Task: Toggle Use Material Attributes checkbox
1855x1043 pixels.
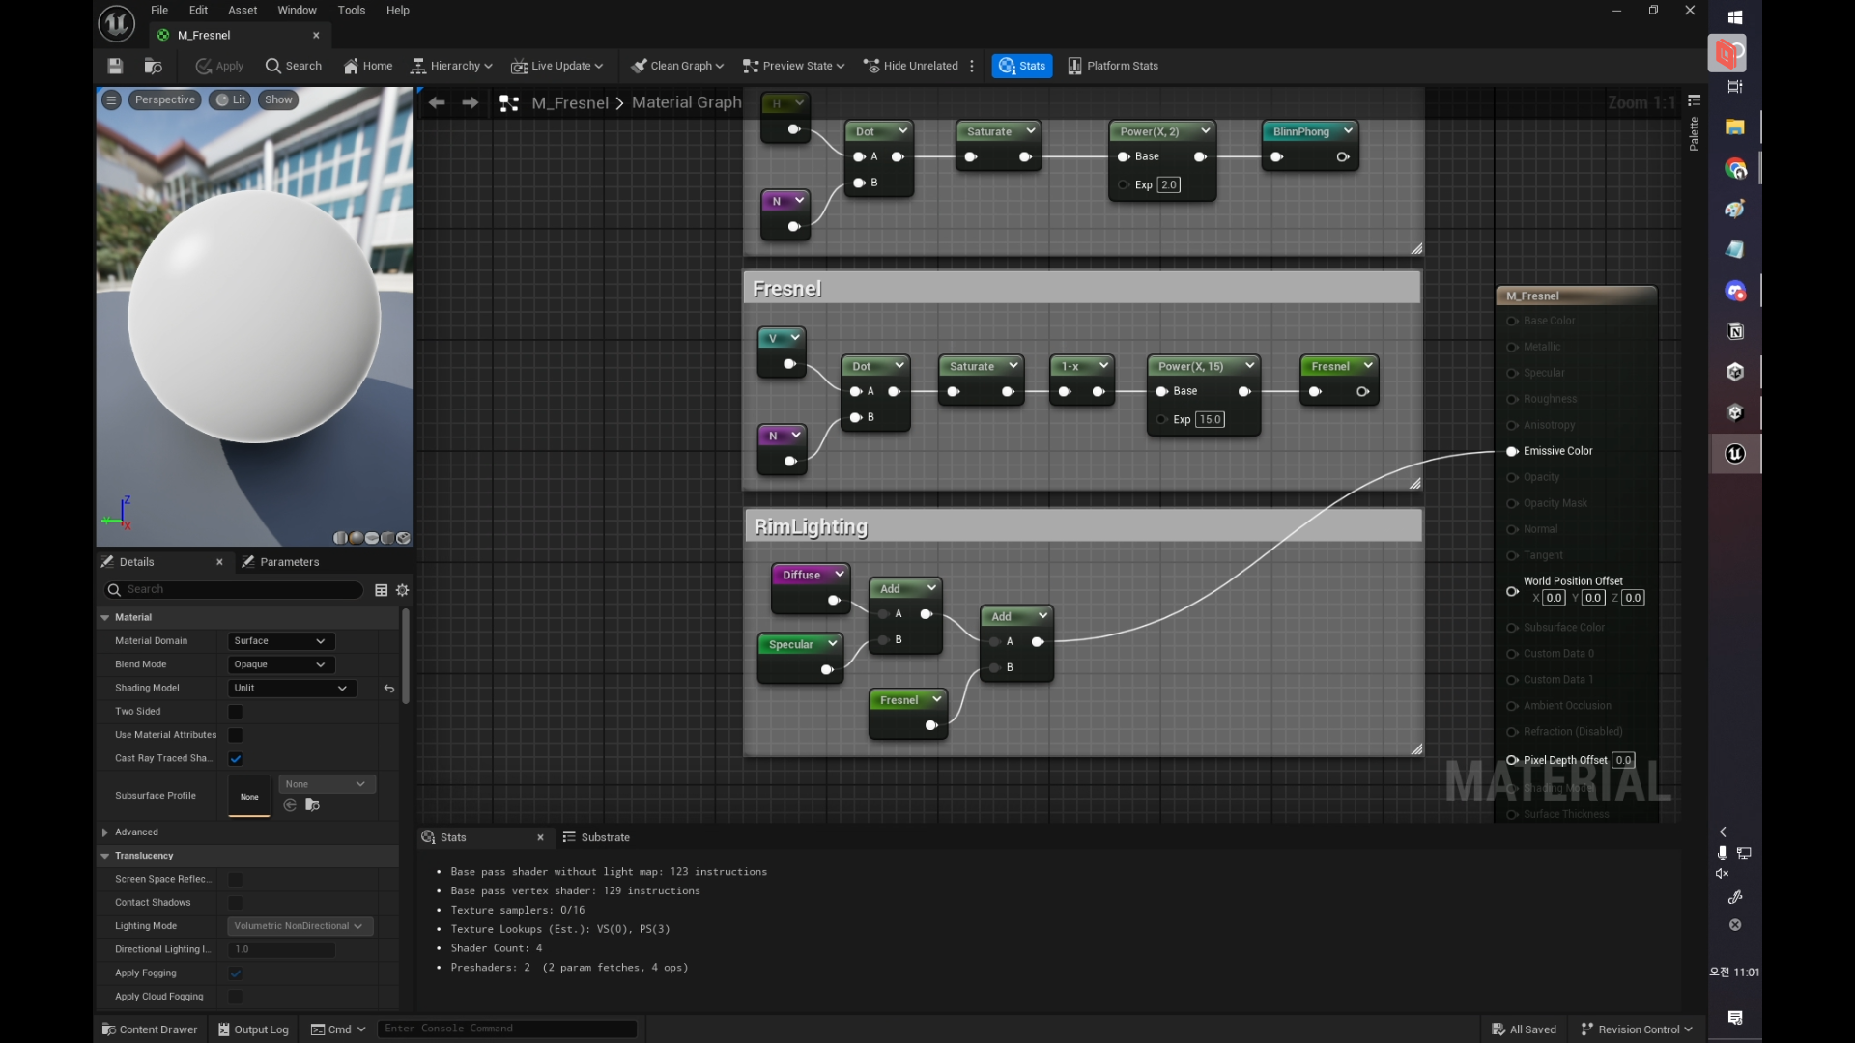Action: tap(236, 735)
